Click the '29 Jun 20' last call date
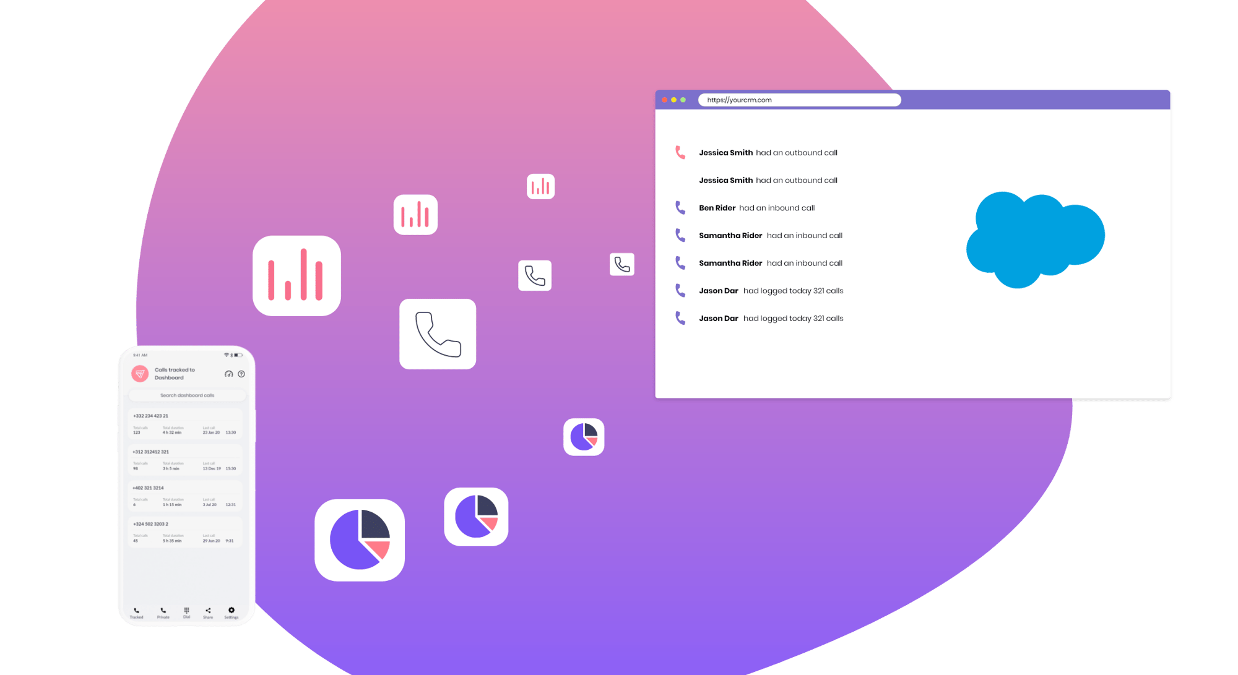Screen dimensions: 1238x675 coord(211,541)
